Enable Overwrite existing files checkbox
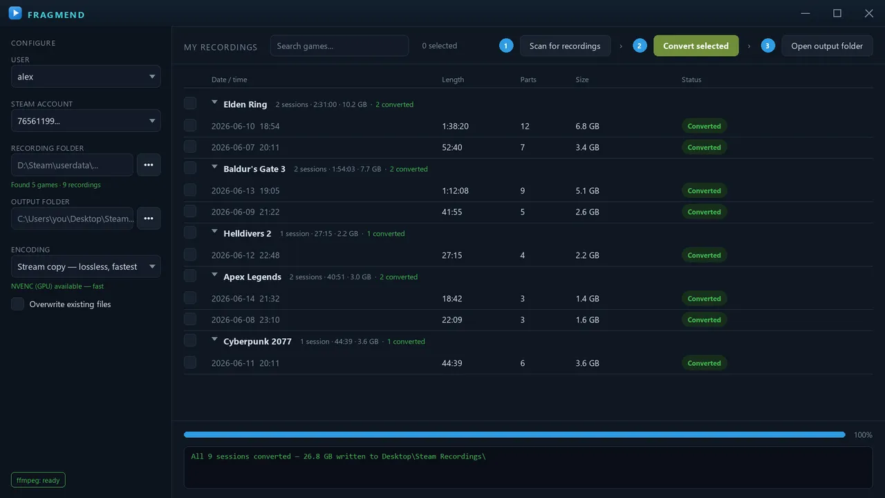 point(17,304)
